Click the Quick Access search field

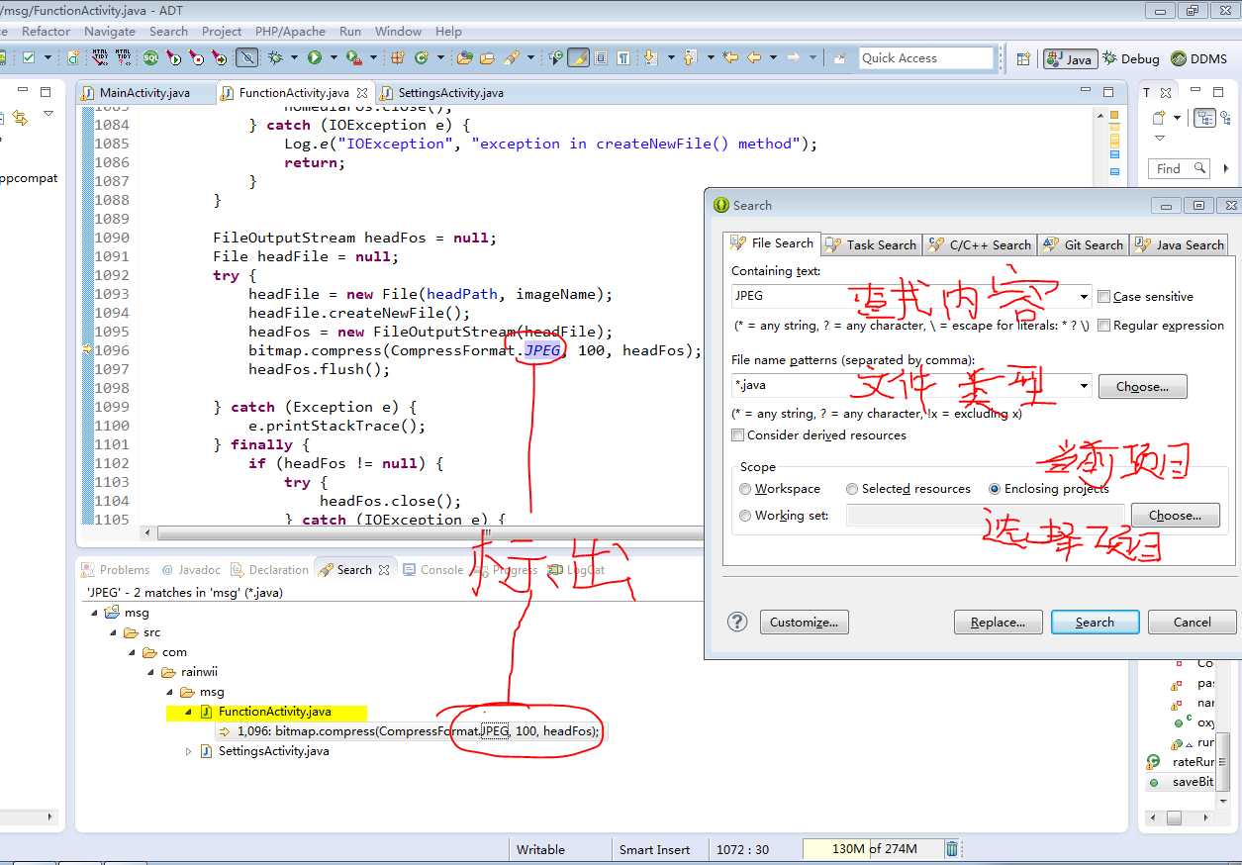click(925, 58)
